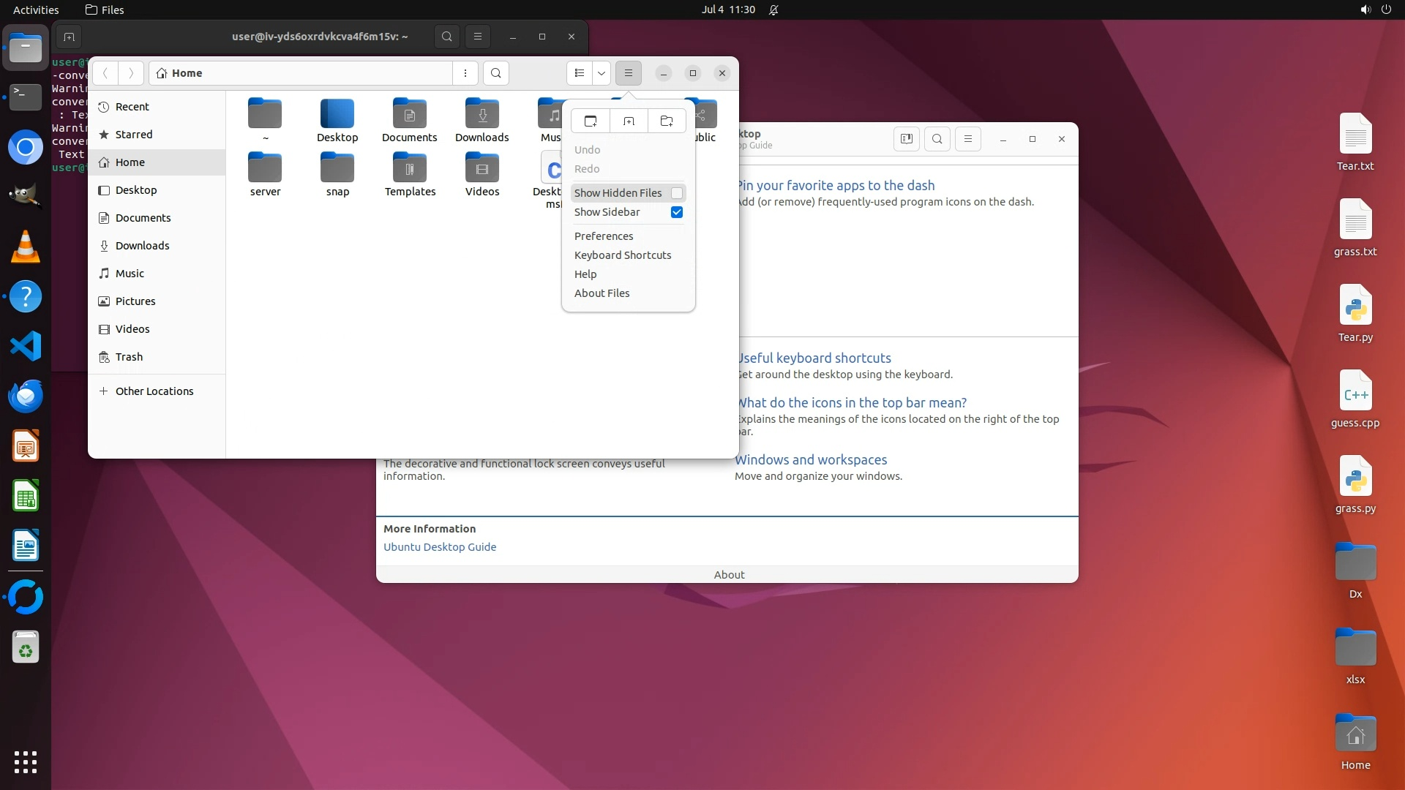Screen dimensions: 1405x790
Task: Expand the view options dropdown arrow
Action: click(602, 73)
